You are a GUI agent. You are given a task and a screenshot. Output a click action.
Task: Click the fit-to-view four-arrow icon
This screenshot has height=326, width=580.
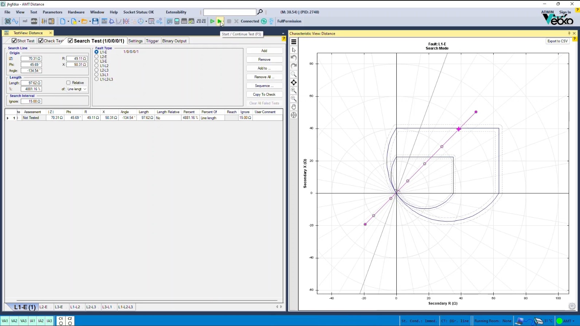point(294,83)
